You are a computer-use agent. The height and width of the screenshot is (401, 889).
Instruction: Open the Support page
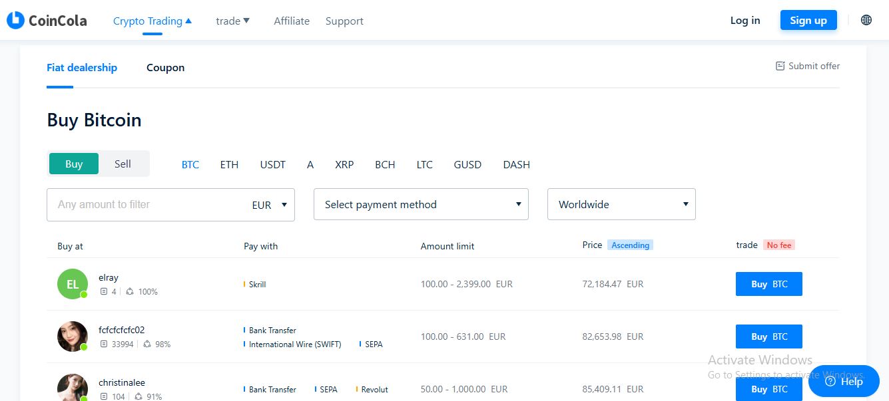click(x=344, y=21)
